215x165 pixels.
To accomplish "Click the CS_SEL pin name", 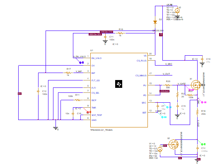I will 95,93.
